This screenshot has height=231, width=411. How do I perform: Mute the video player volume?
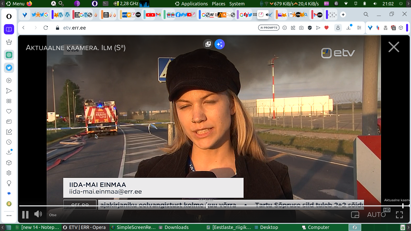click(38, 214)
